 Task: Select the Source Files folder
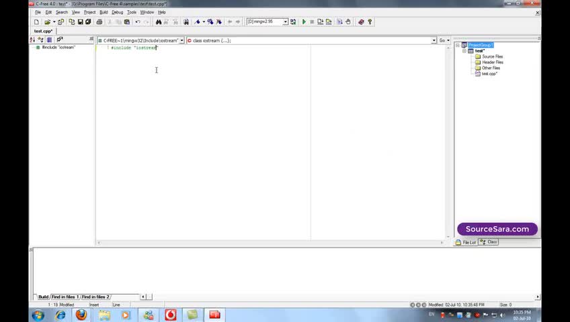pyautogui.click(x=492, y=56)
